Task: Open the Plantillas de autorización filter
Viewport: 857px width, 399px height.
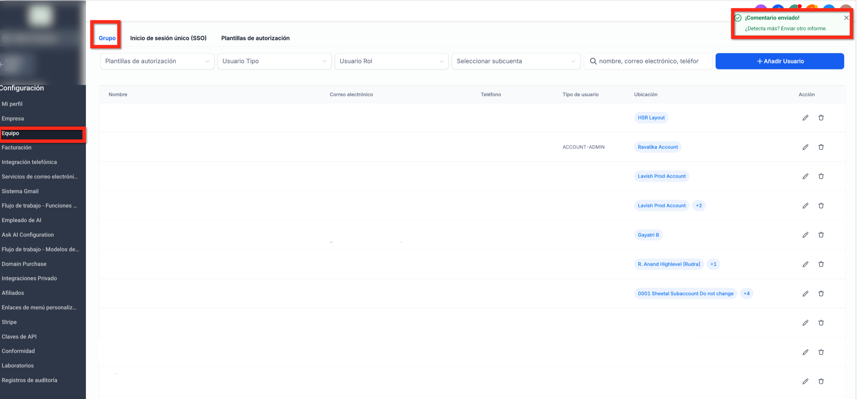Action: 157,61
